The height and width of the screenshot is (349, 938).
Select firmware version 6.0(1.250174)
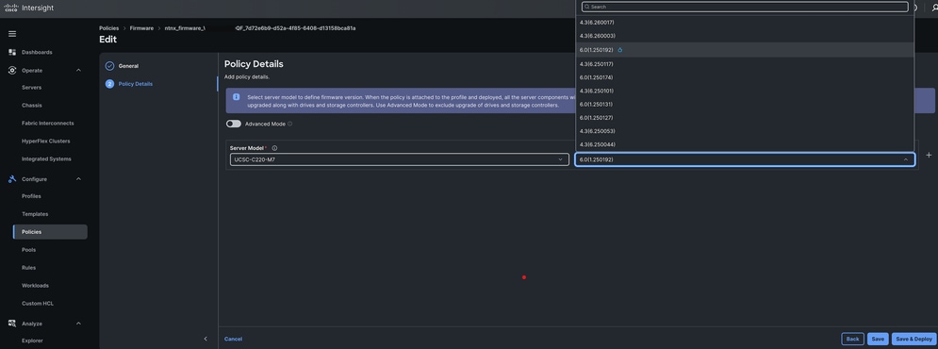pos(745,77)
